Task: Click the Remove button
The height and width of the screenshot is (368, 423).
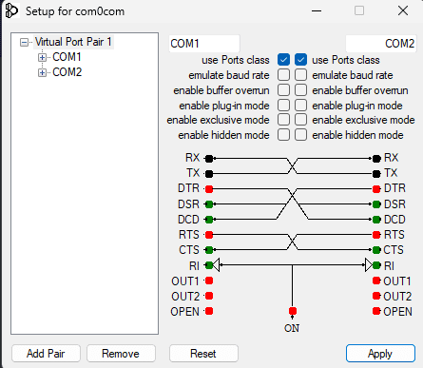Action: (121, 354)
